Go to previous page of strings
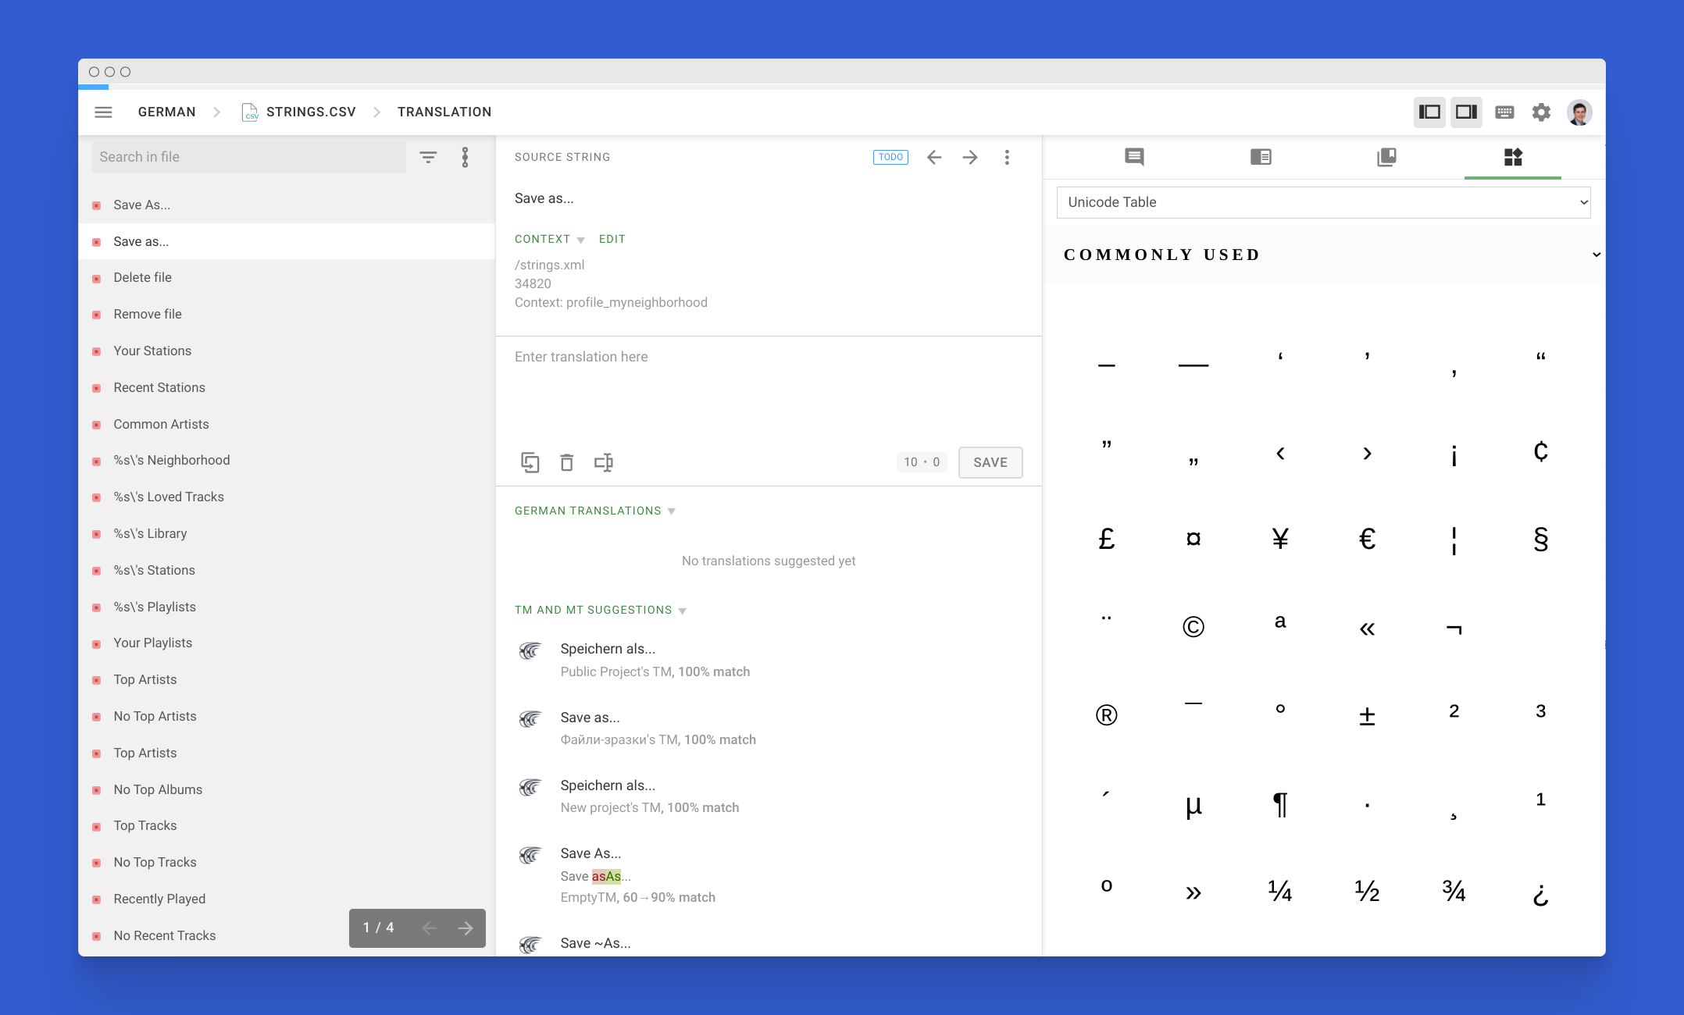The image size is (1684, 1015). pyautogui.click(x=429, y=928)
